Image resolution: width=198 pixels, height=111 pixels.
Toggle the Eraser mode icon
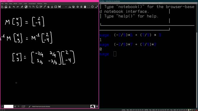[x=22, y=7]
